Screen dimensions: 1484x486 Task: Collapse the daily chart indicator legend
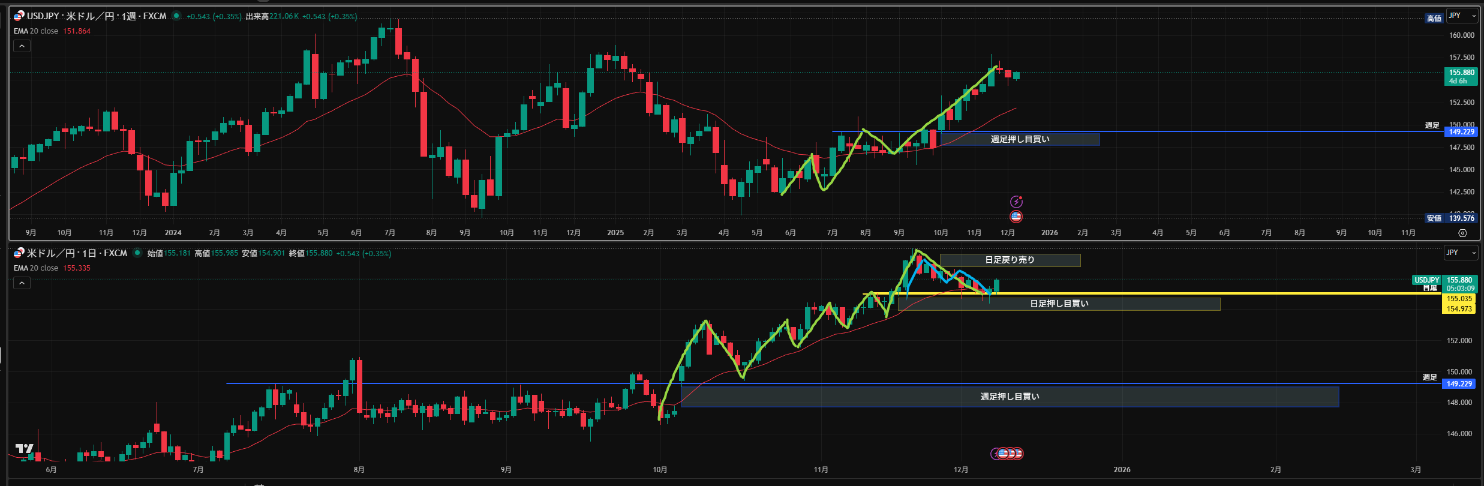click(22, 283)
